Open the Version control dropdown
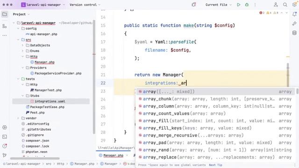299x168 pixels. point(85,5)
